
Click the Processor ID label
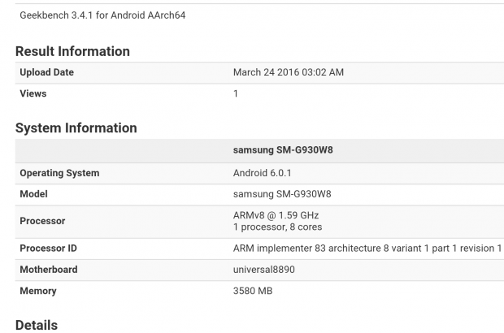[48, 248]
